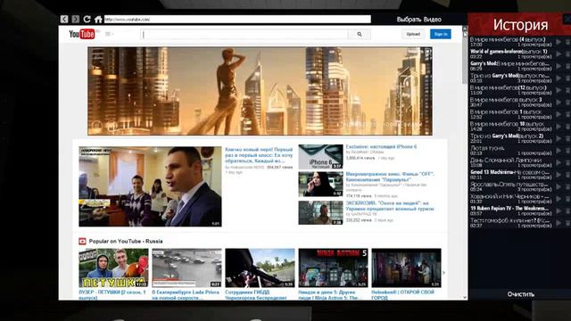The image size is (571, 321).
Task: Open the ПЕТУШКИ rooster video thumbnail
Action: tap(113, 267)
